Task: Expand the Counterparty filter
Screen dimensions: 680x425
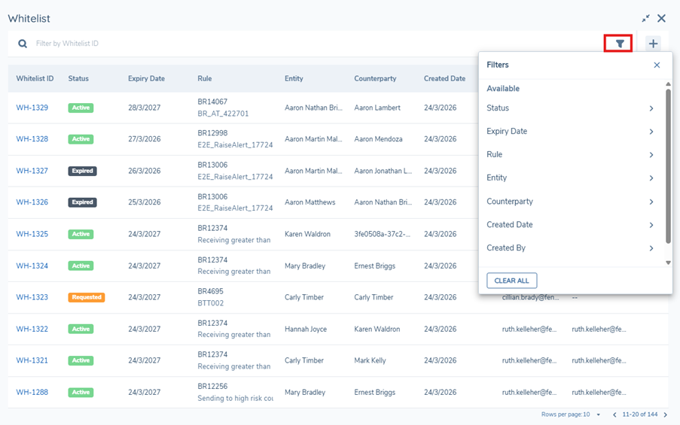Action: tap(570, 202)
